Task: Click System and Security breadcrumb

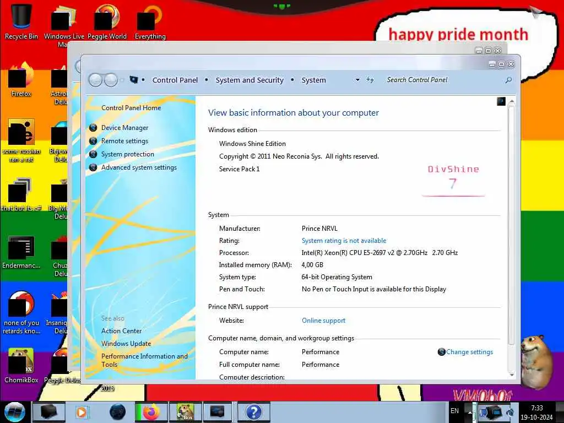Action: tap(250, 80)
